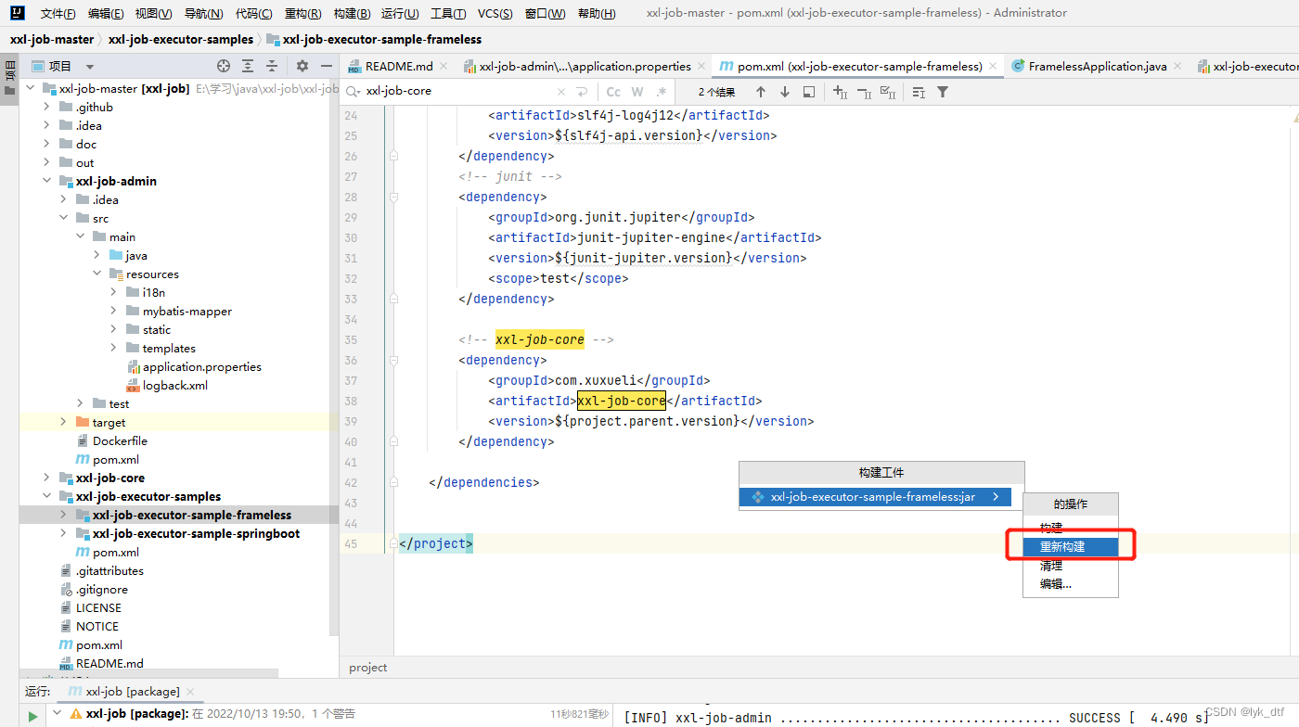Toggle match case Cc option
This screenshot has width=1299, height=727.
(x=613, y=92)
